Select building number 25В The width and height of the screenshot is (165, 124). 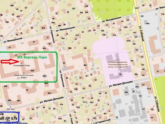click(x=126, y=92)
